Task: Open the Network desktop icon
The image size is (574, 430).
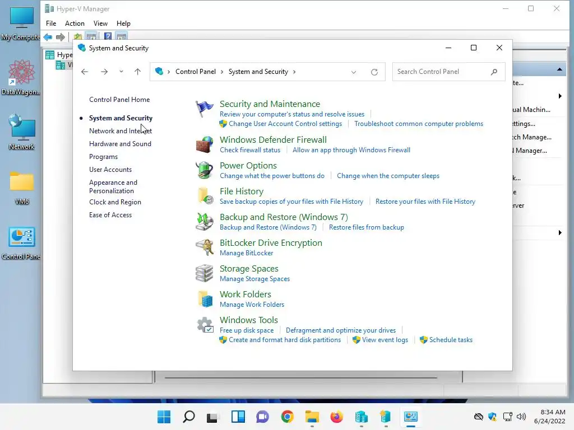Action: coord(22,132)
